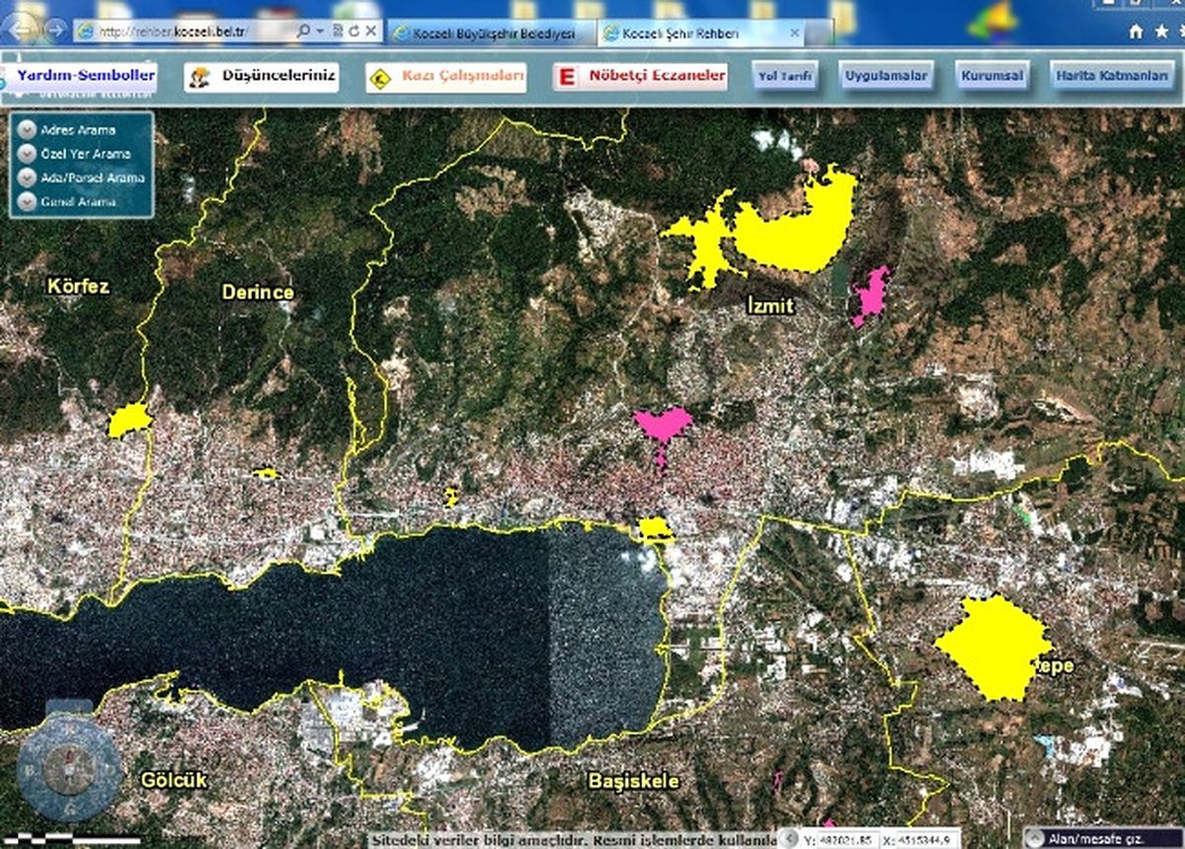Click the browser back arrow button
This screenshot has width=1185, height=849.
(x=22, y=31)
